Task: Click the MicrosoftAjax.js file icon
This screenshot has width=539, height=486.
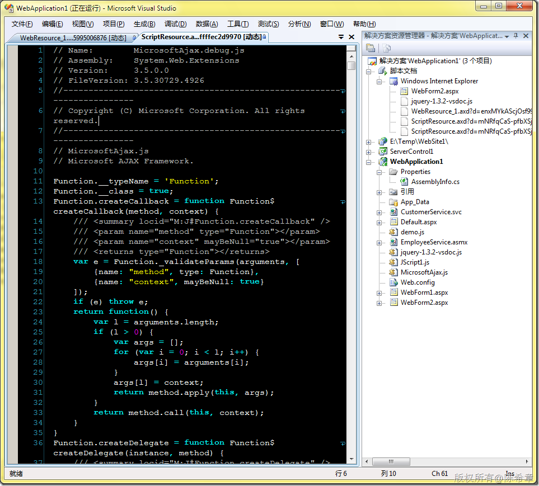Action: [393, 272]
